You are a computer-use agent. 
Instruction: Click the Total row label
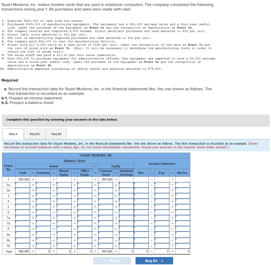click(9, 251)
